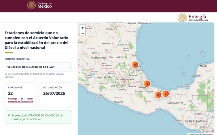Screen dimensions: 217x135
Task: Click the 26/07/2026 update date
Action: coord(54,93)
